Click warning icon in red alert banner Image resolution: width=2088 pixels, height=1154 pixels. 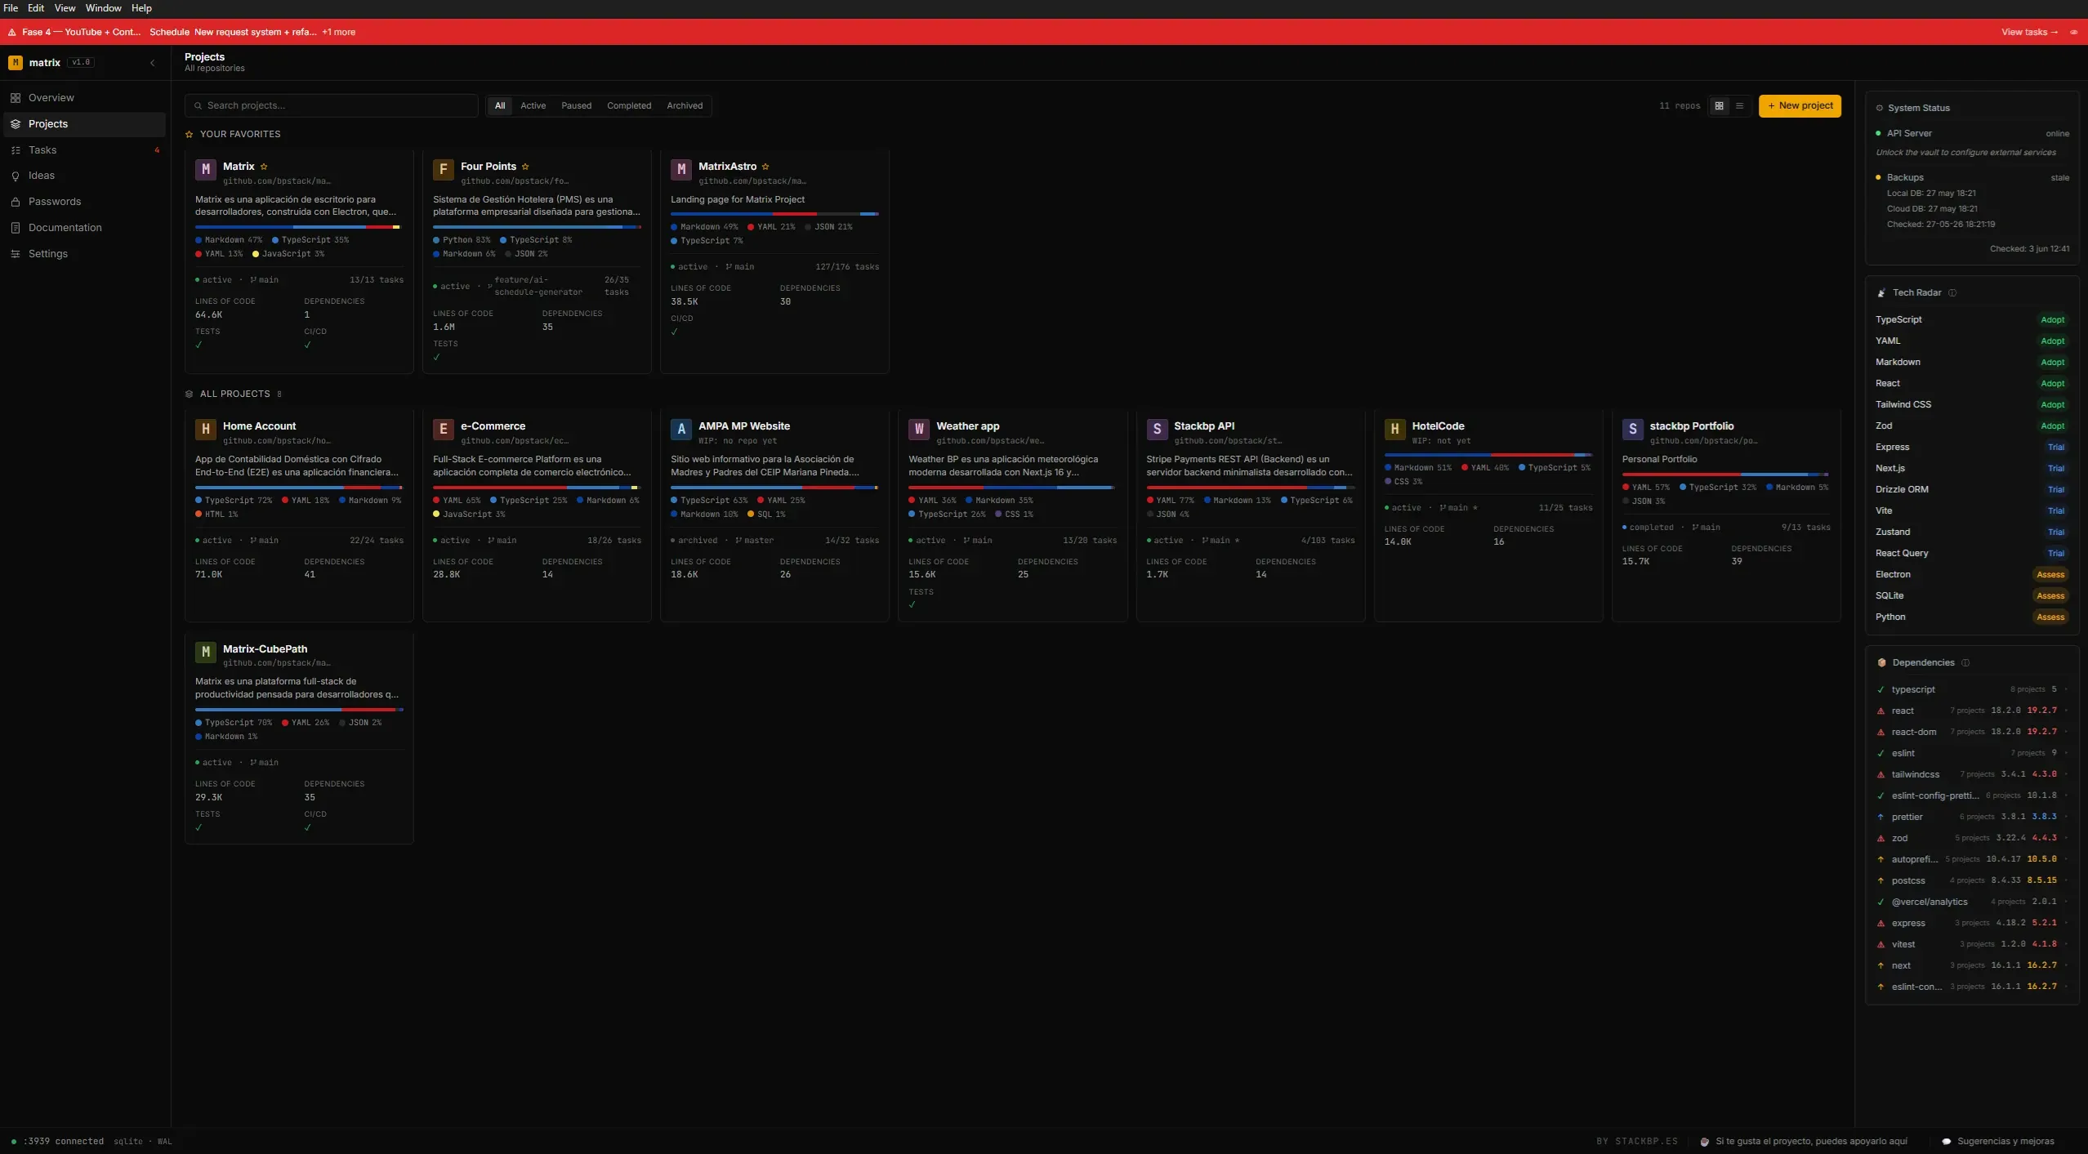[x=11, y=33]
